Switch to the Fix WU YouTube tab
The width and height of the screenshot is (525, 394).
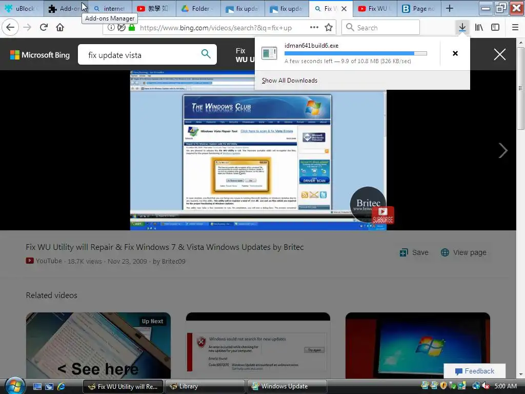tap(375, 9)
